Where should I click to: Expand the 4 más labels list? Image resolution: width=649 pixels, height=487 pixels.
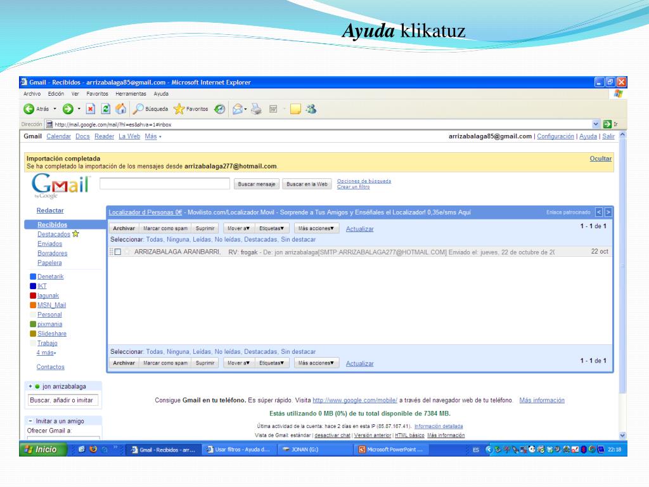(46, 353)
